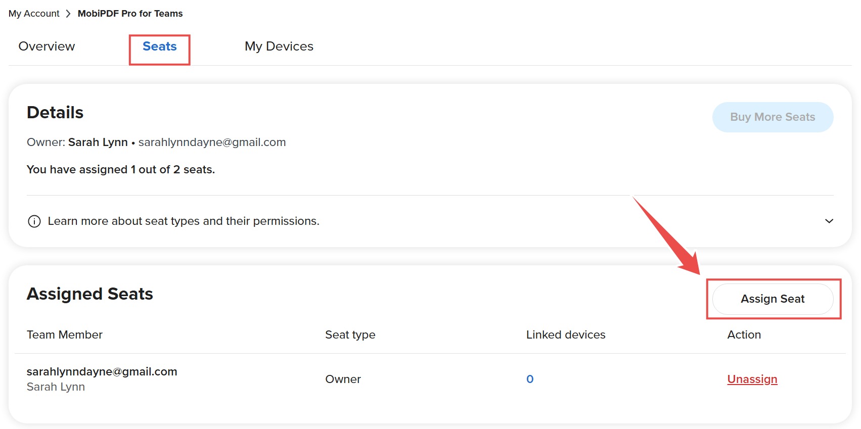Navigate to My Account breadcrumb
Image resolution: width=861 pixels, height=429 pixels.
34,14
